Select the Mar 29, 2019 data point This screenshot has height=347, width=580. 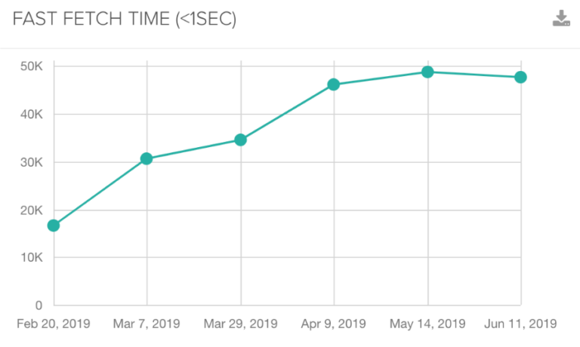(x=240, y=140)
